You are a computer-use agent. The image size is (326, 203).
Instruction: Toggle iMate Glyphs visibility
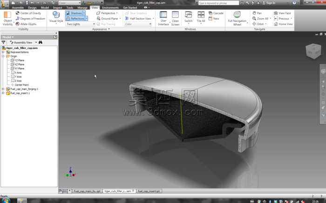(x=26, y=24)
